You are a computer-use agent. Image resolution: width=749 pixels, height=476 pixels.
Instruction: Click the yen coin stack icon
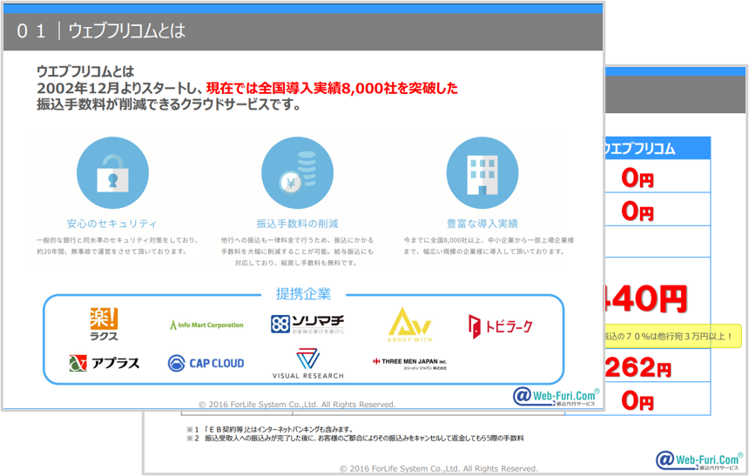point(297,173)
